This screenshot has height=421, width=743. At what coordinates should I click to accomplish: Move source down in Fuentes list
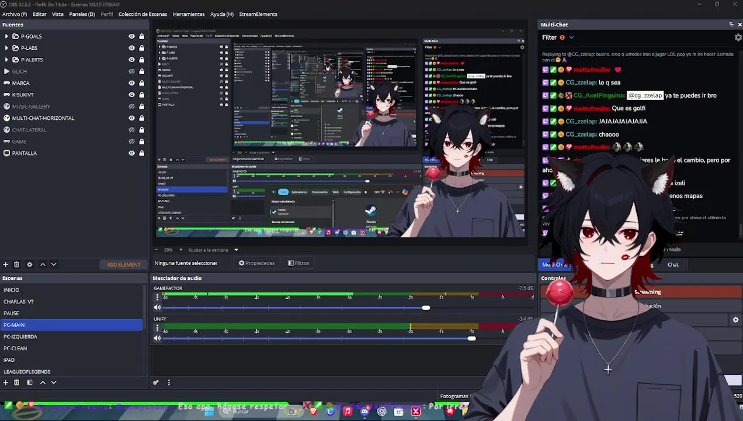[x=54, y=264]
